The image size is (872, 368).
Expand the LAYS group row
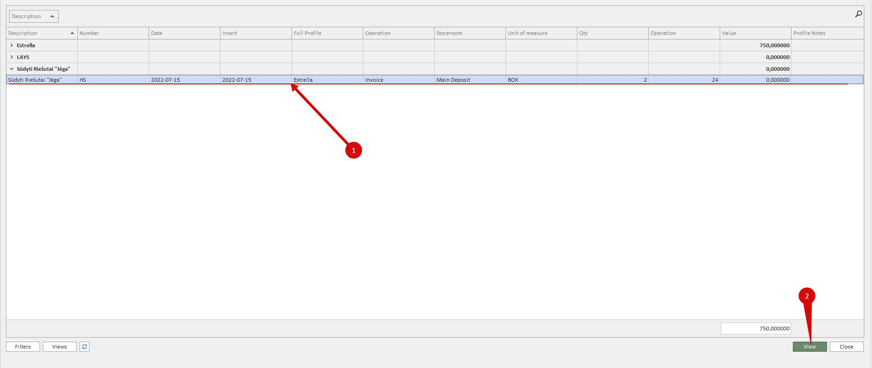tap(12, 57)
